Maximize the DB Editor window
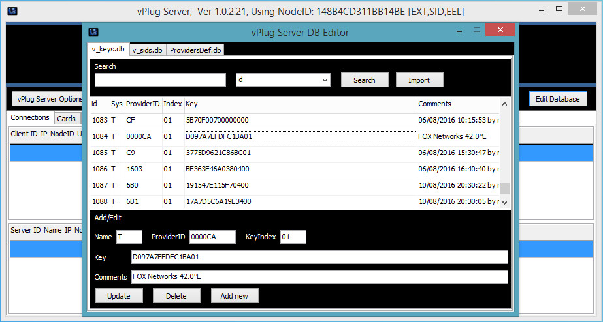This screenshot has height=322, width=603. 477,30
